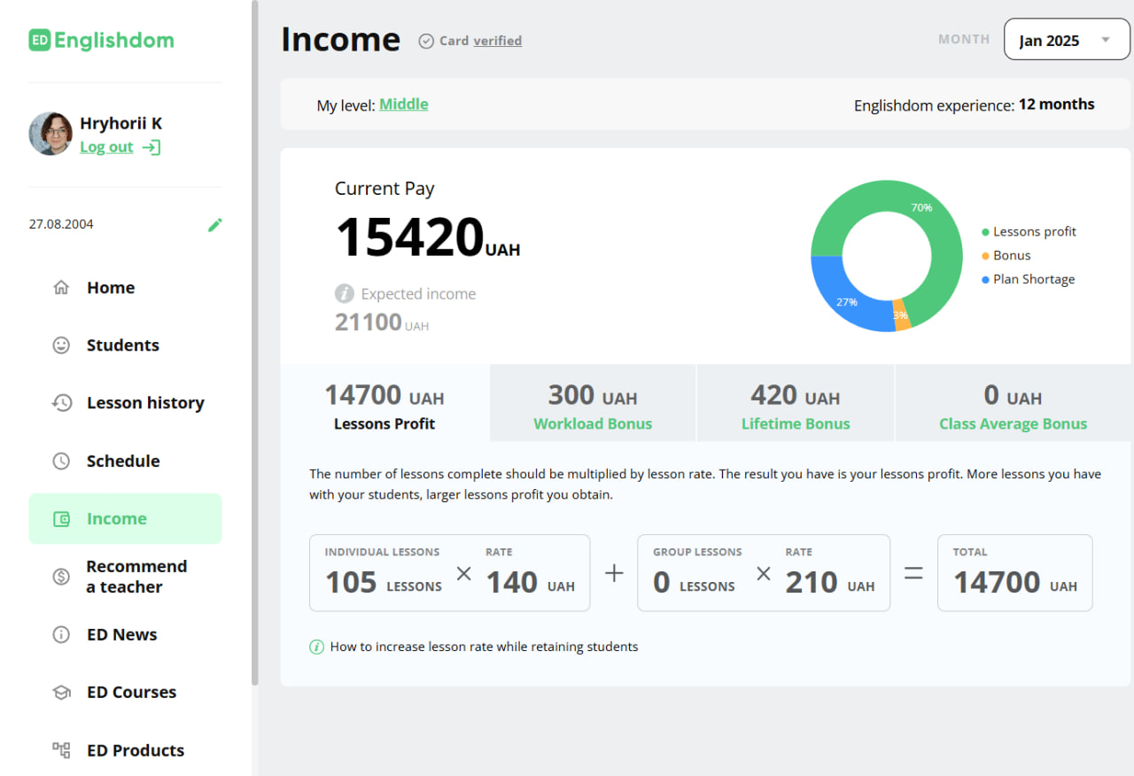
Task: Open the Middle level link
Action: (404, 105)
